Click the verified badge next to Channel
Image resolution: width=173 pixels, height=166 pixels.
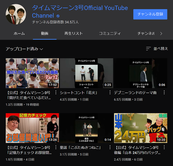coord(58,16)
